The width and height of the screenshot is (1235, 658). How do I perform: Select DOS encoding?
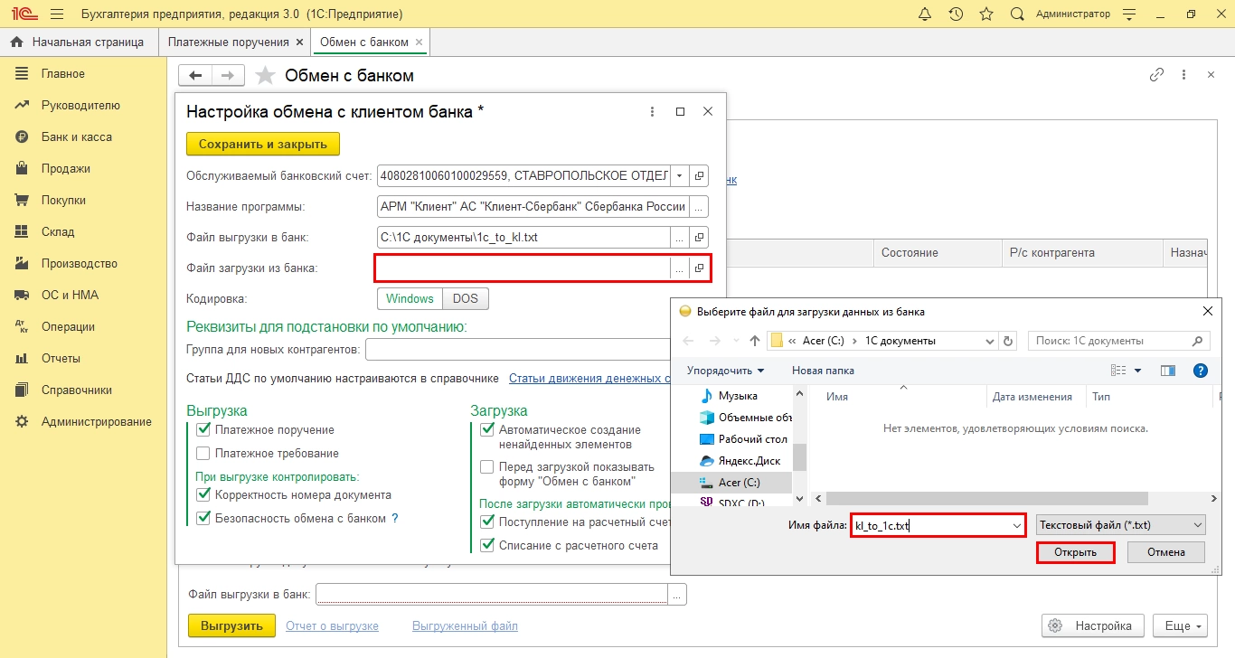tap(466, 298)
